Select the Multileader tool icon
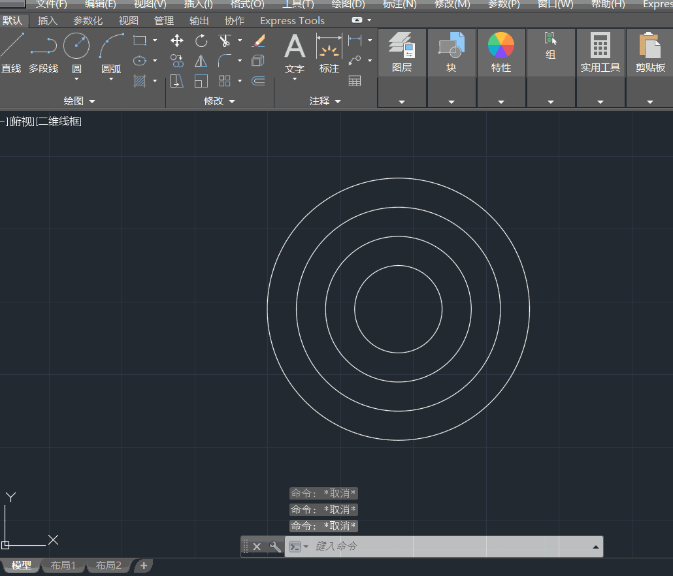 (355, 61)
